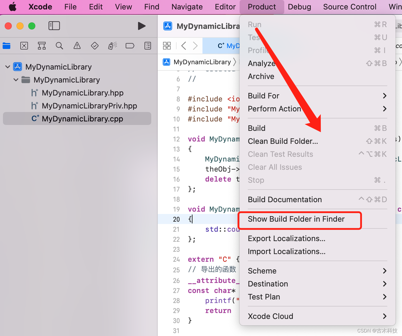Open the Find menu
The image size is (402, 336).
[x=152, y=7]
